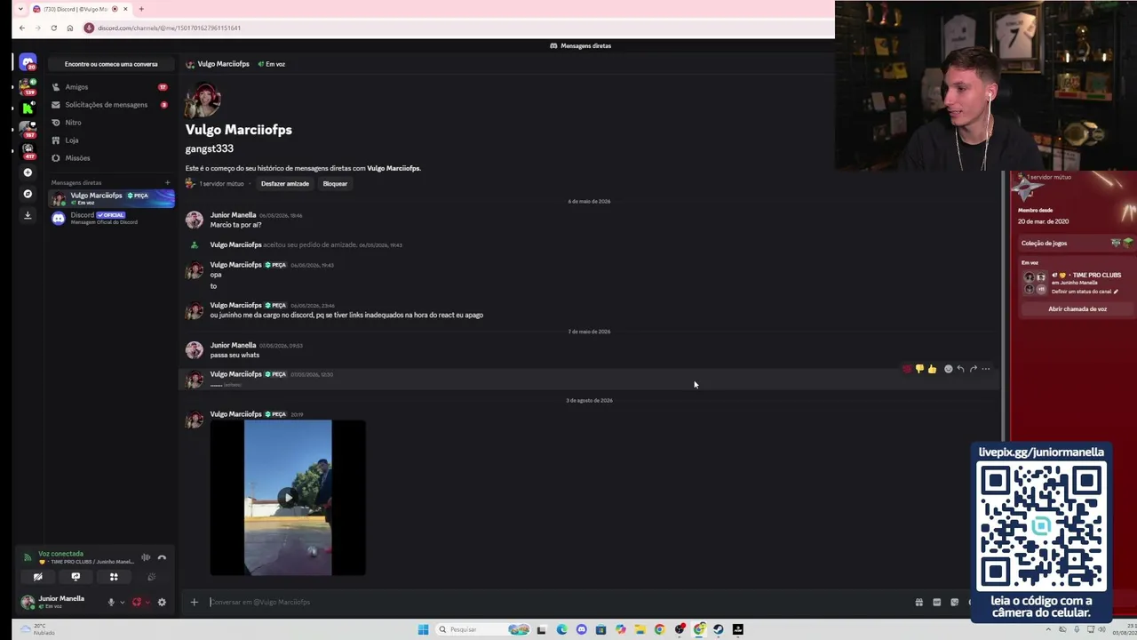Create a new direct message with plus
The width and height of the screenshot is (1137, 640).
coord(167,183)
